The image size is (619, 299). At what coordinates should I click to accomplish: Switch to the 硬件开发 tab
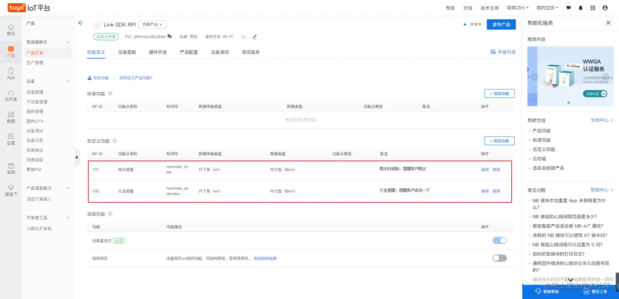pos(158,52)
